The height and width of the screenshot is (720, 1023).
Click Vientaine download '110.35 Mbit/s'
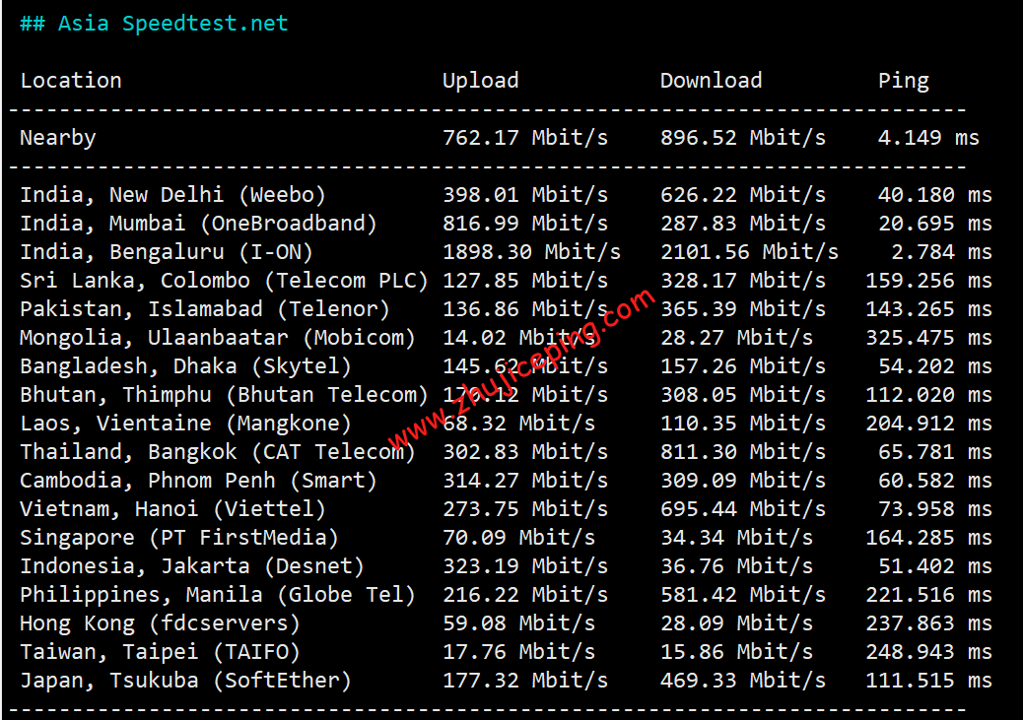coord(743,424)
